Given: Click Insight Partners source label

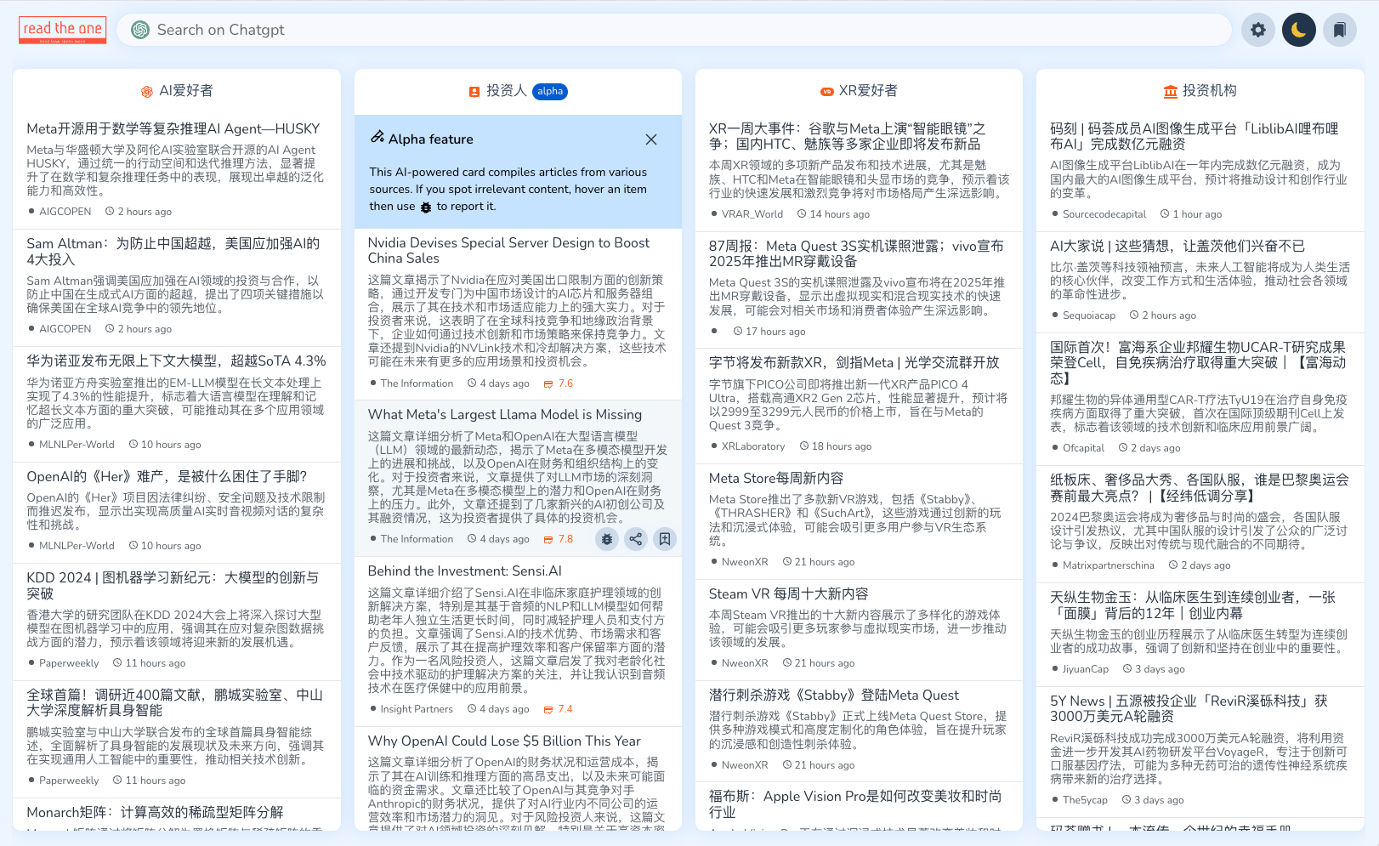Looking at the screenshot, I should 417,709.
